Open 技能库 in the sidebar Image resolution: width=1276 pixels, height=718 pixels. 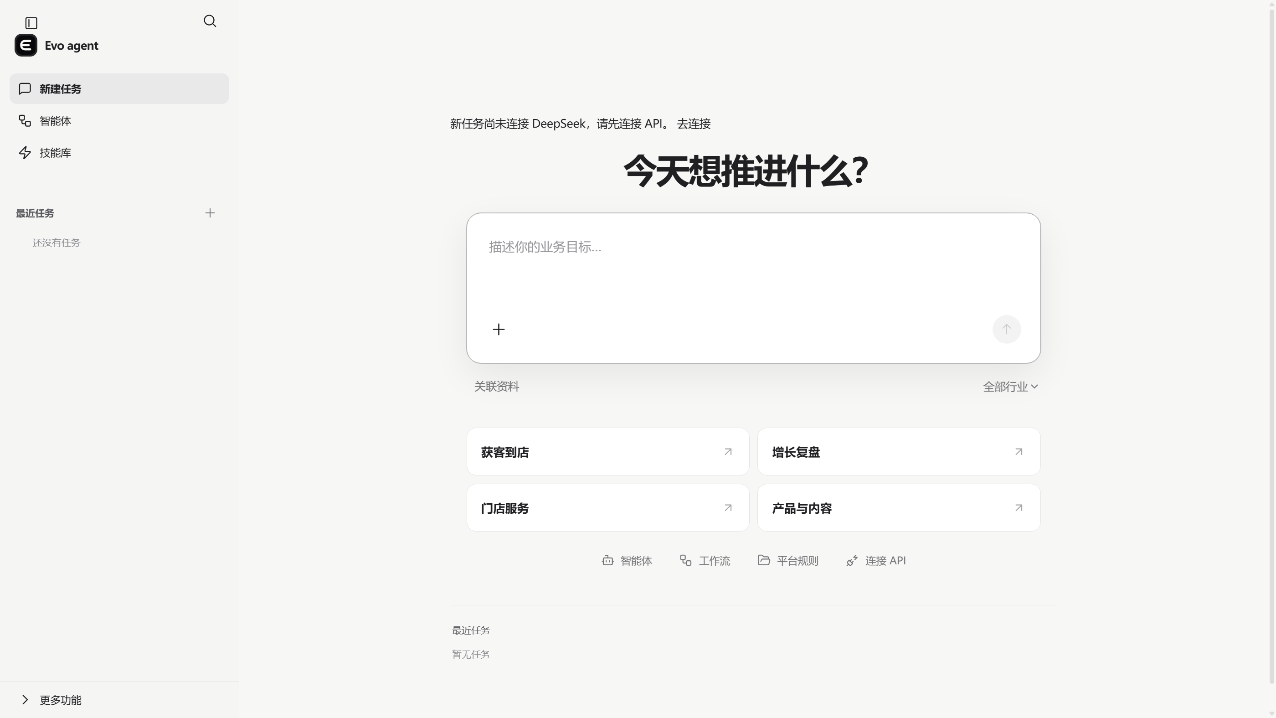119,153
